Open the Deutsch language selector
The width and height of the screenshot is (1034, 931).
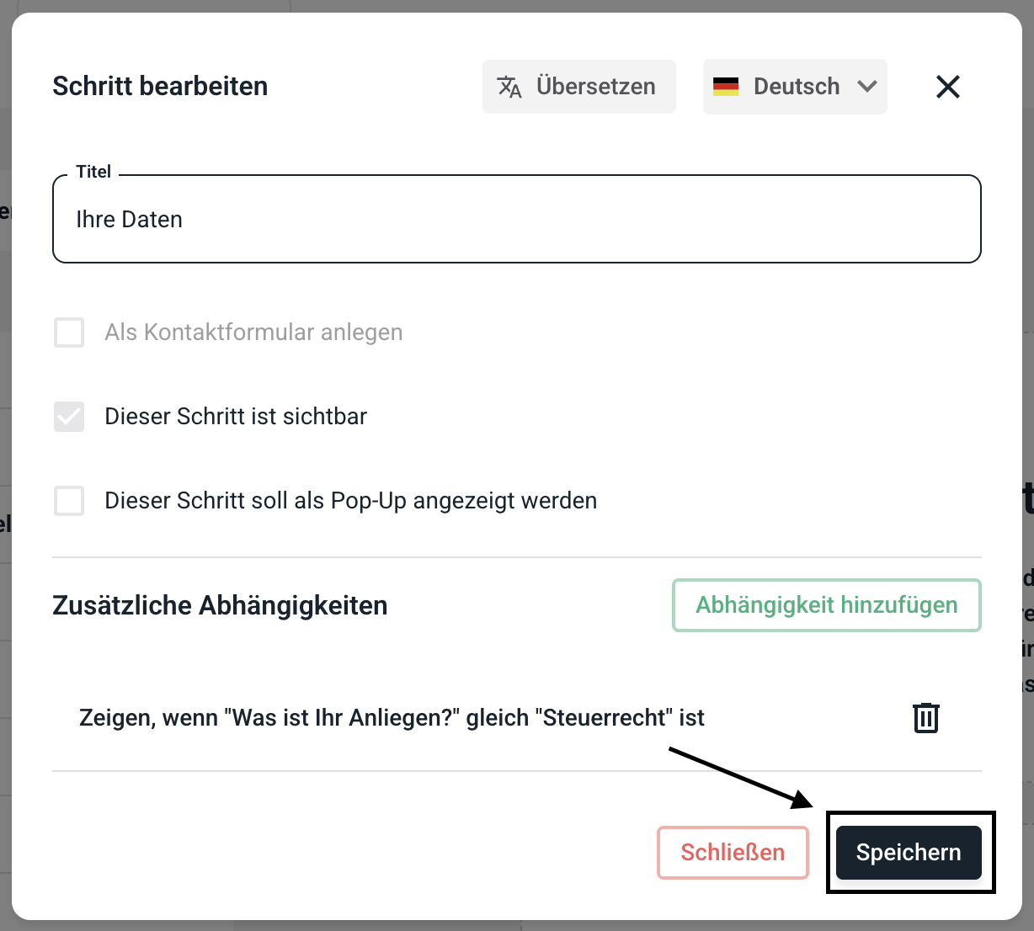coord(796,87)
